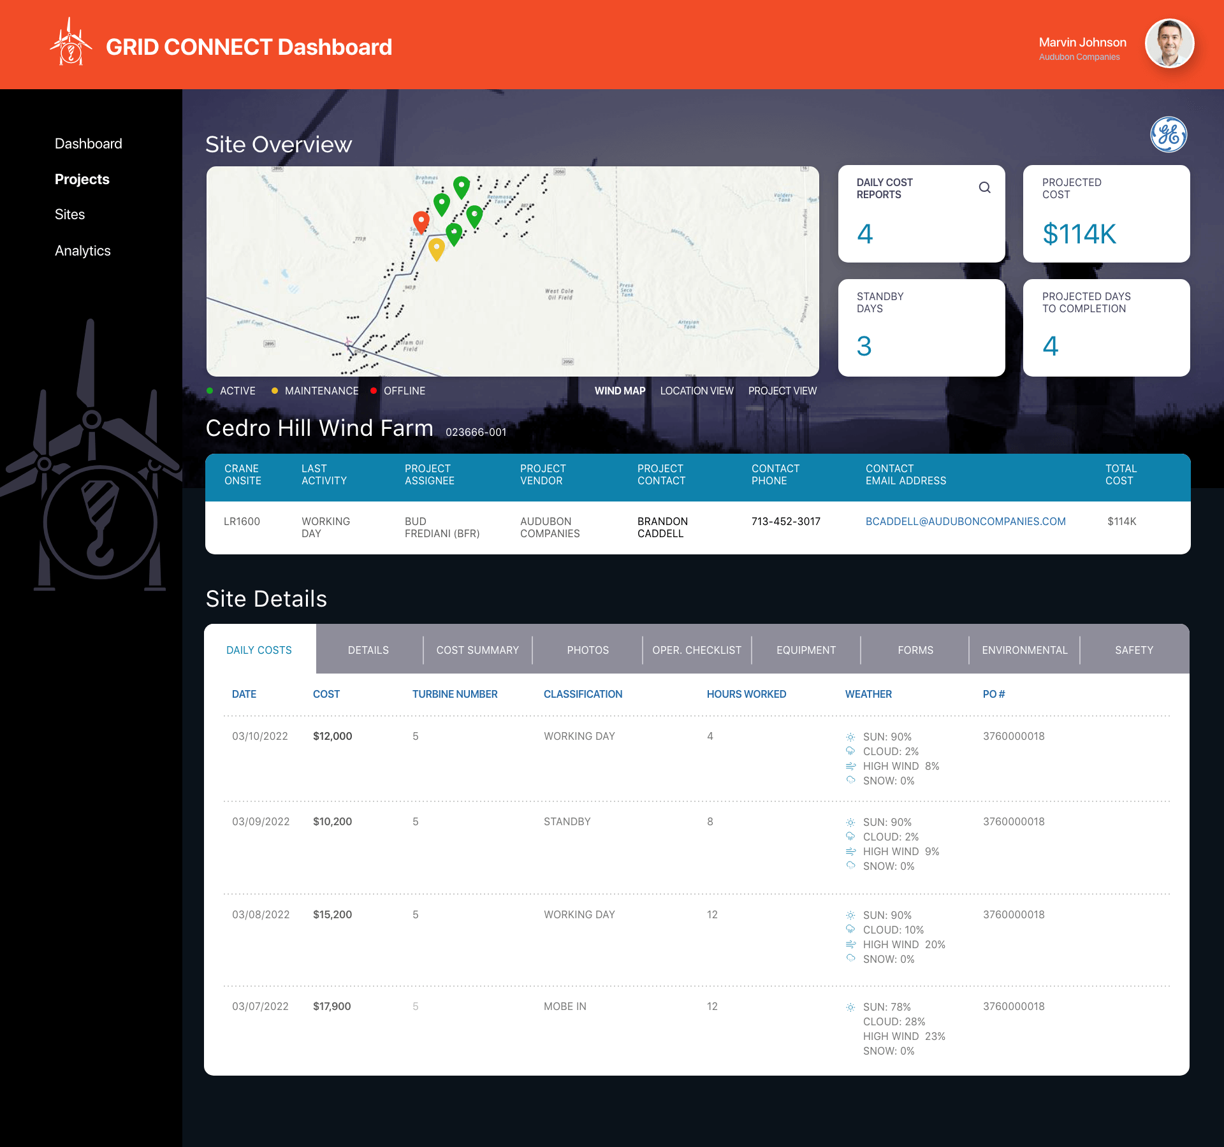Open the Standby Days card
Viewport: 1224px width, 1147px height.
(x=921, y=328)
